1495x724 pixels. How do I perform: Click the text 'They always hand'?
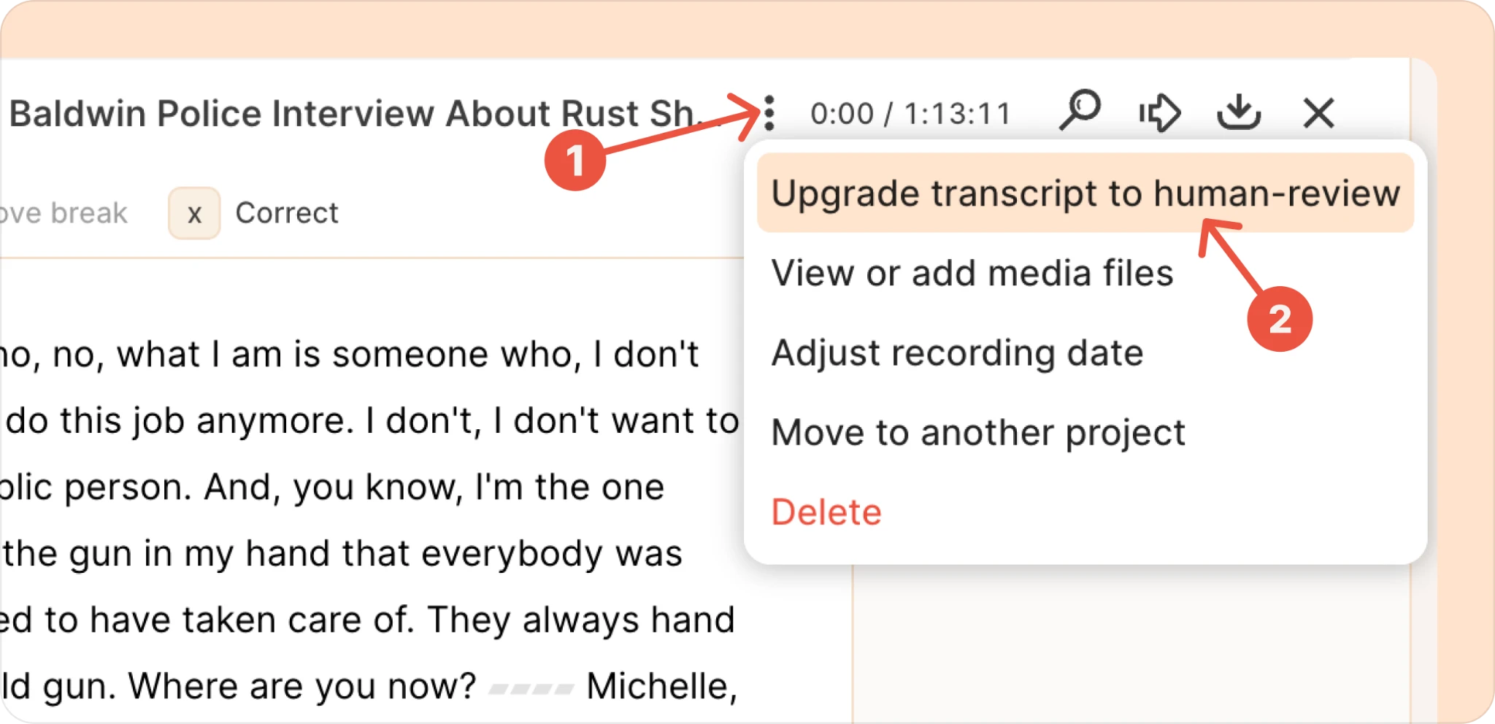[581, 620]
